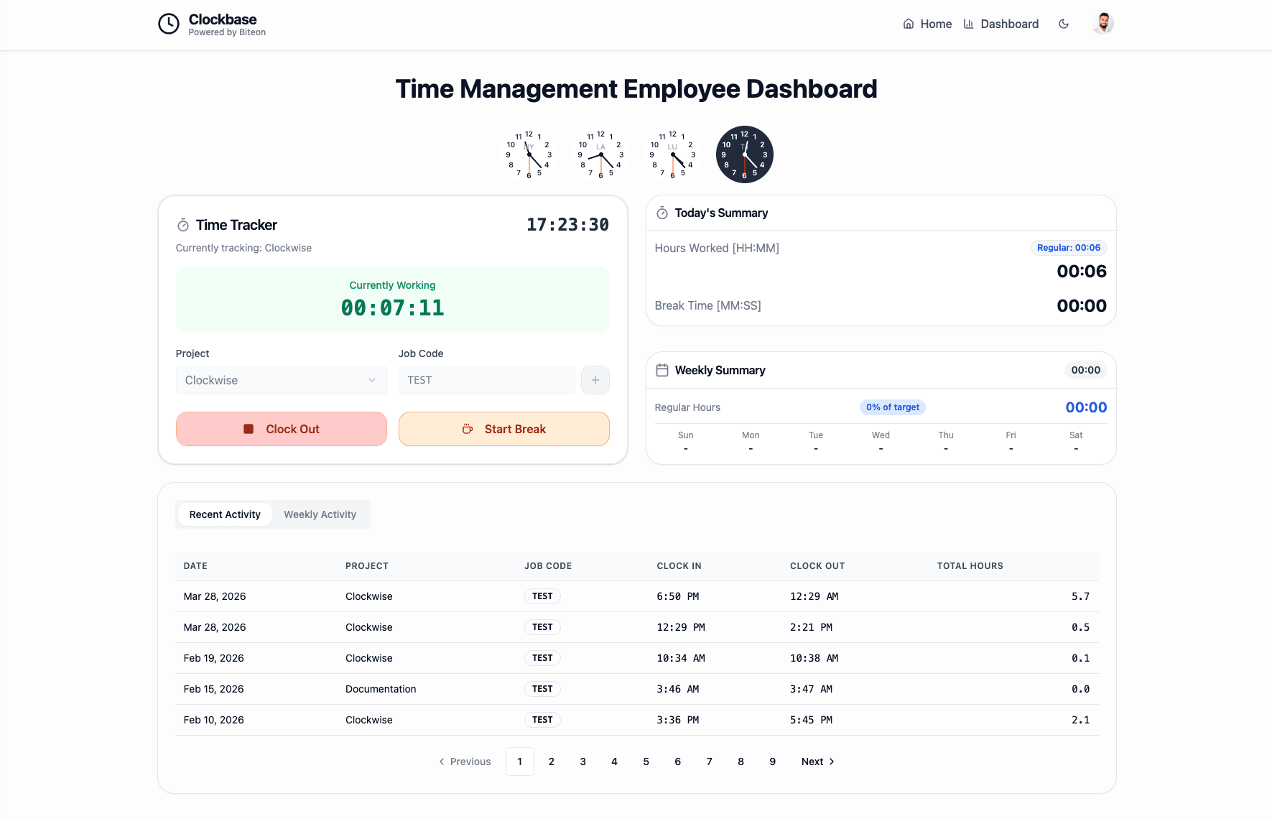Go to page 5 of recent activity
This screenshot has height=819, width=1272.
646,761
